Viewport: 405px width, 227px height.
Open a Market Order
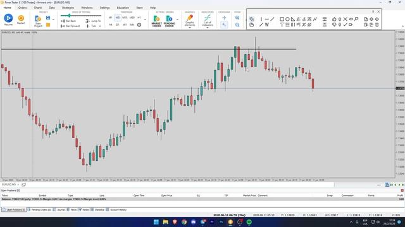tap(156, 21)
